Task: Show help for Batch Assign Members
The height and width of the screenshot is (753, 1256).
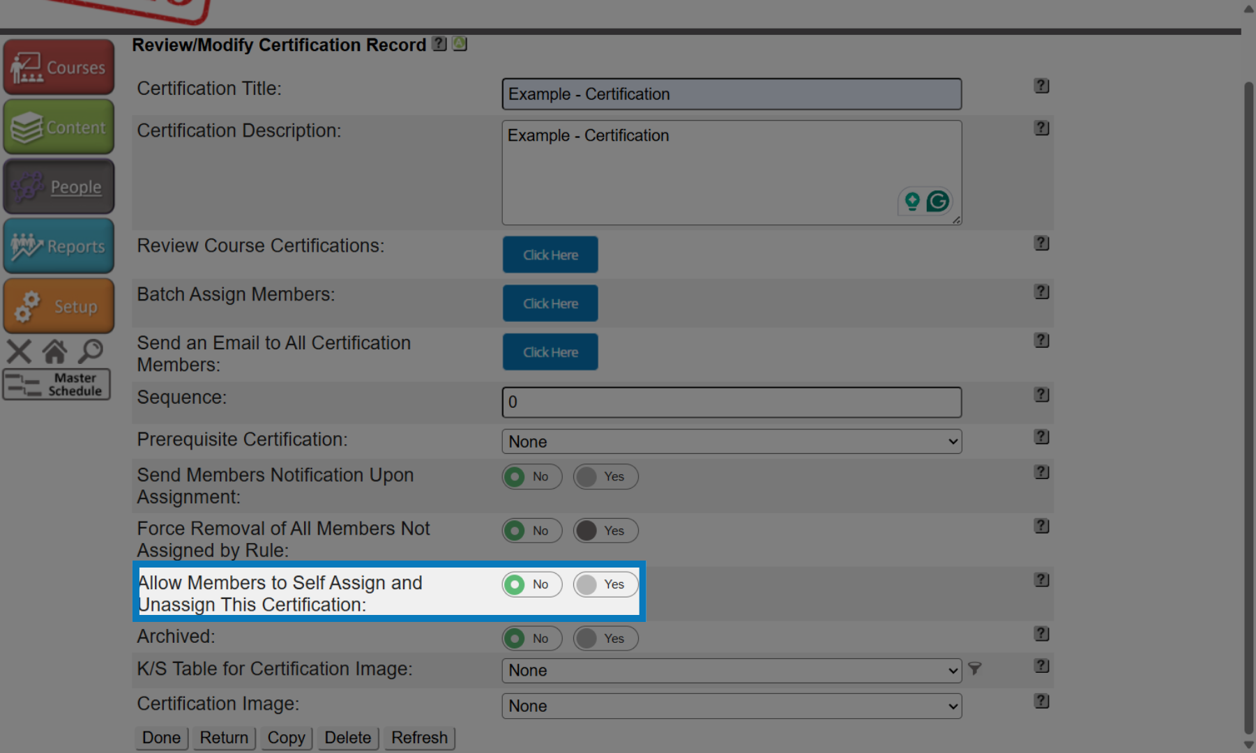Action: [x=1041, y=292]
